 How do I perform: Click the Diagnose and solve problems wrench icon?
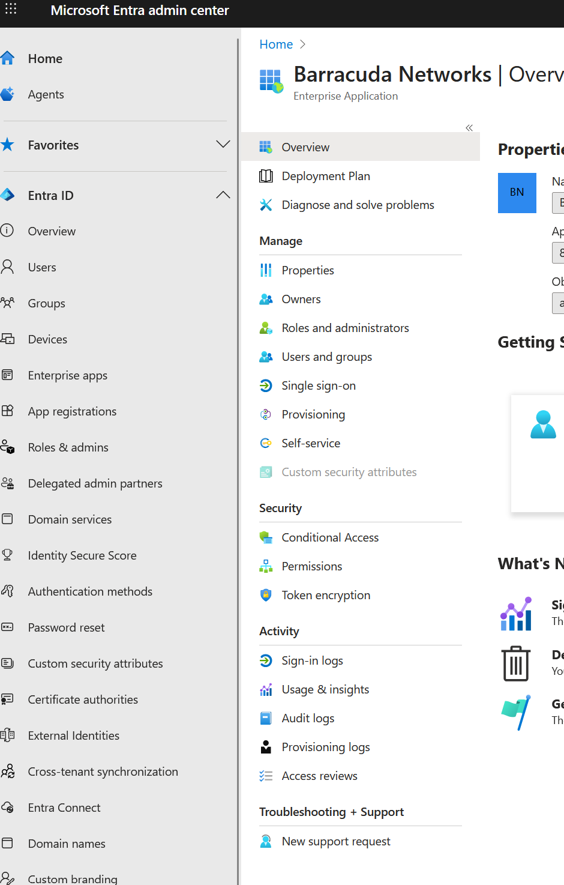coord(266,205)
